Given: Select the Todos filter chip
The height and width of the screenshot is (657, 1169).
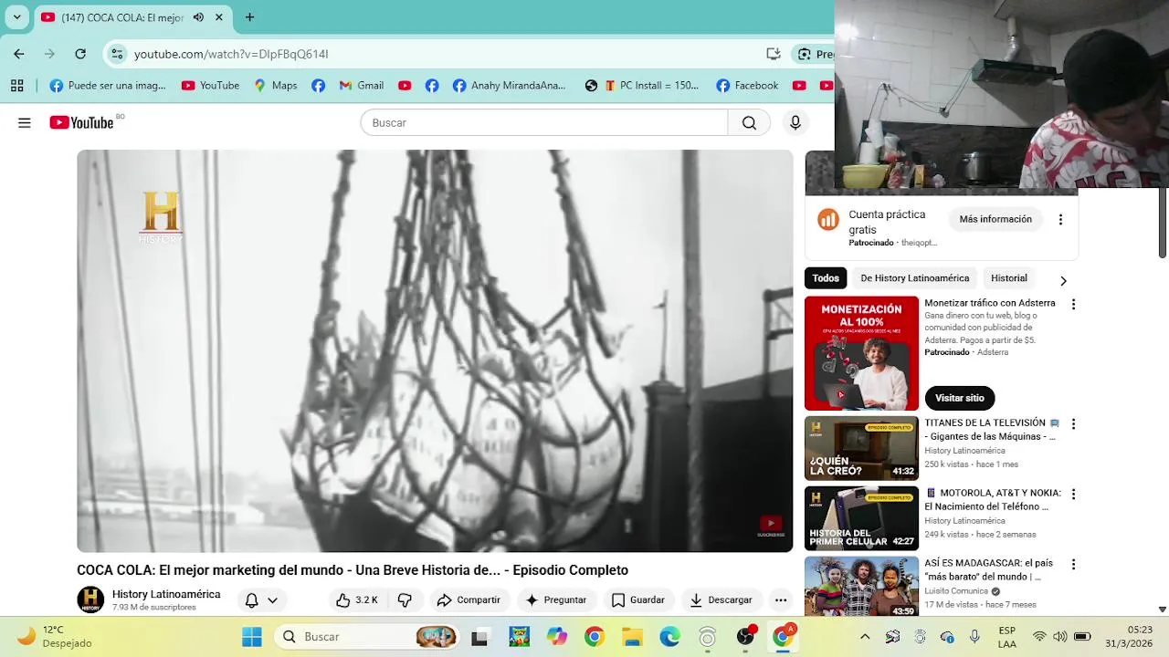Looking at the screenshot, I should 826,278.
